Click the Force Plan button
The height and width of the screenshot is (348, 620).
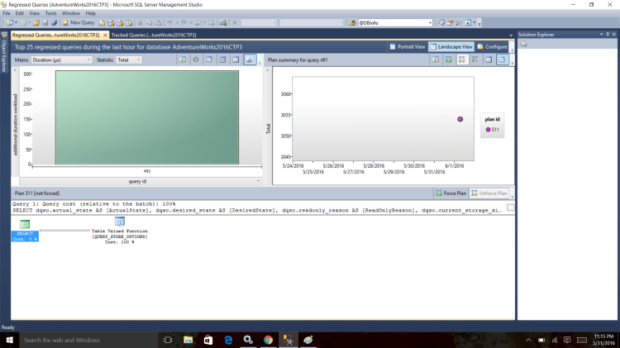[x=451, y=193]
